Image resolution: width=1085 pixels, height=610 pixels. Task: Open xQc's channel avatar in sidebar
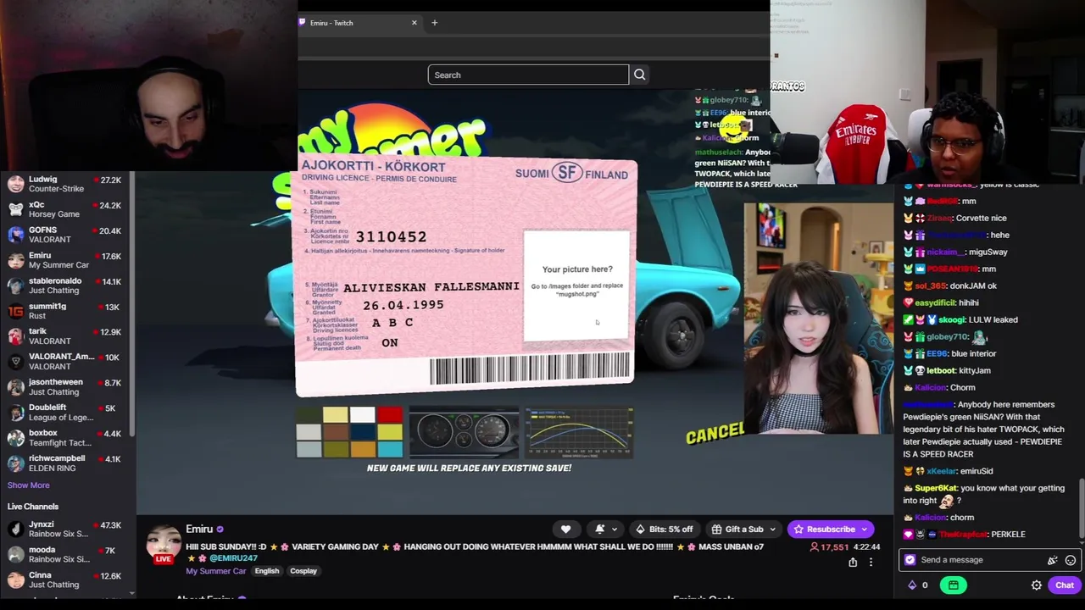click(15, 209)
